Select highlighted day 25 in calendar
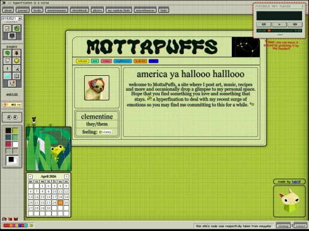 click(x=60, y=202)
